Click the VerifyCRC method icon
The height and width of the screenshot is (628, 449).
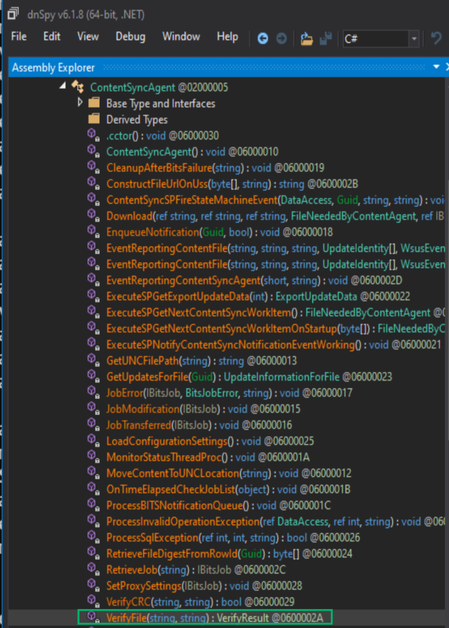coord(94,601)
